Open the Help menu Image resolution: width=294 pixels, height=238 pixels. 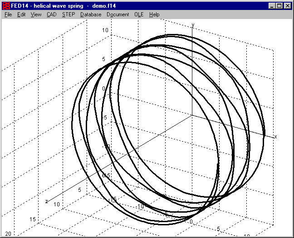pos(154,14)
